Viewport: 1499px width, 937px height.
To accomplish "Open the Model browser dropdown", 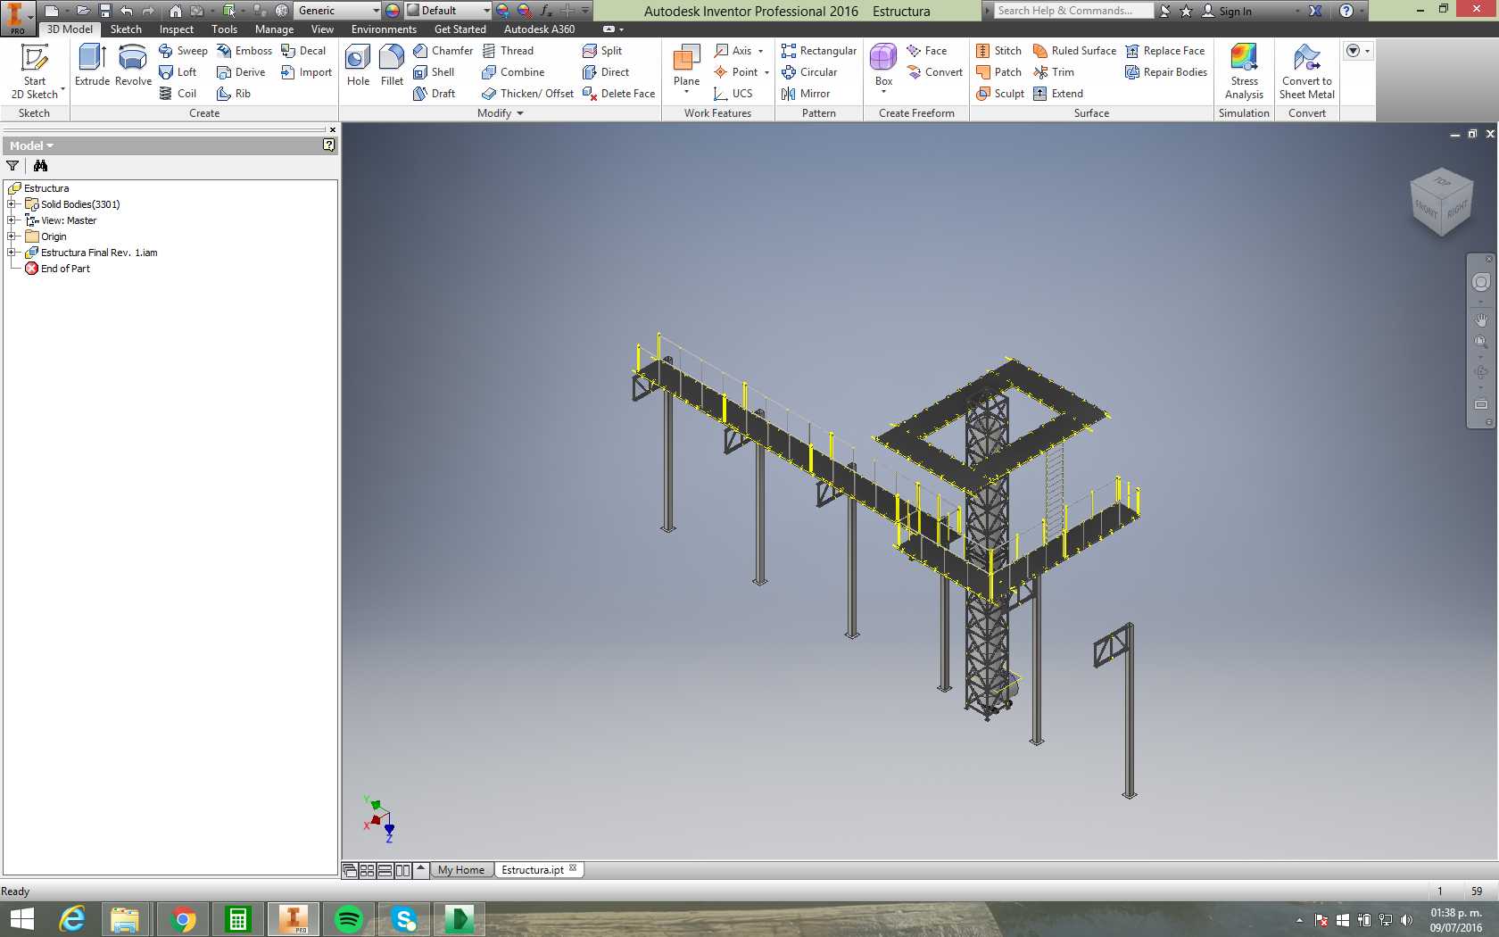I will pyautogui.click(x=31, y=145).
